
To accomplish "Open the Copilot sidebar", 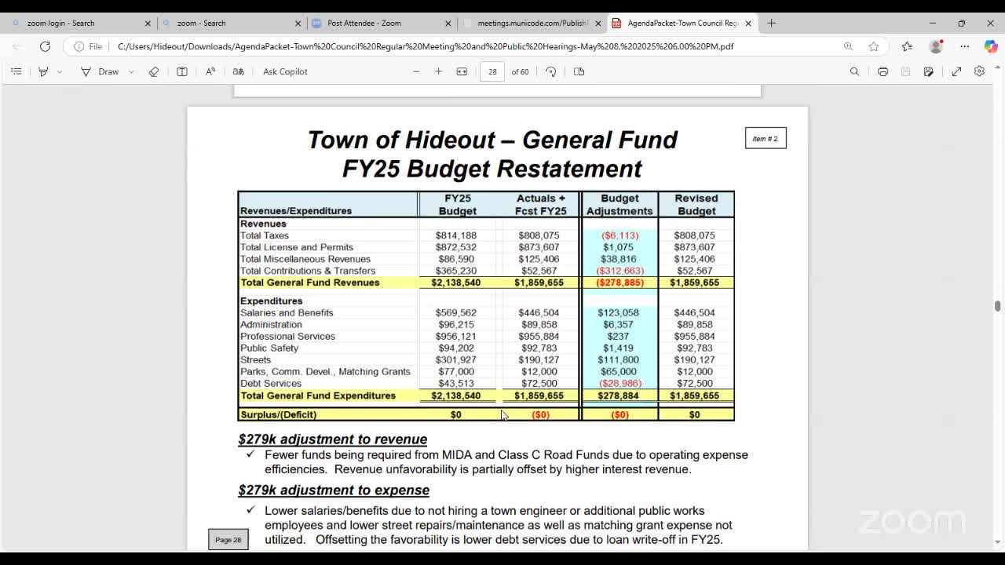I will click(991, 46).
